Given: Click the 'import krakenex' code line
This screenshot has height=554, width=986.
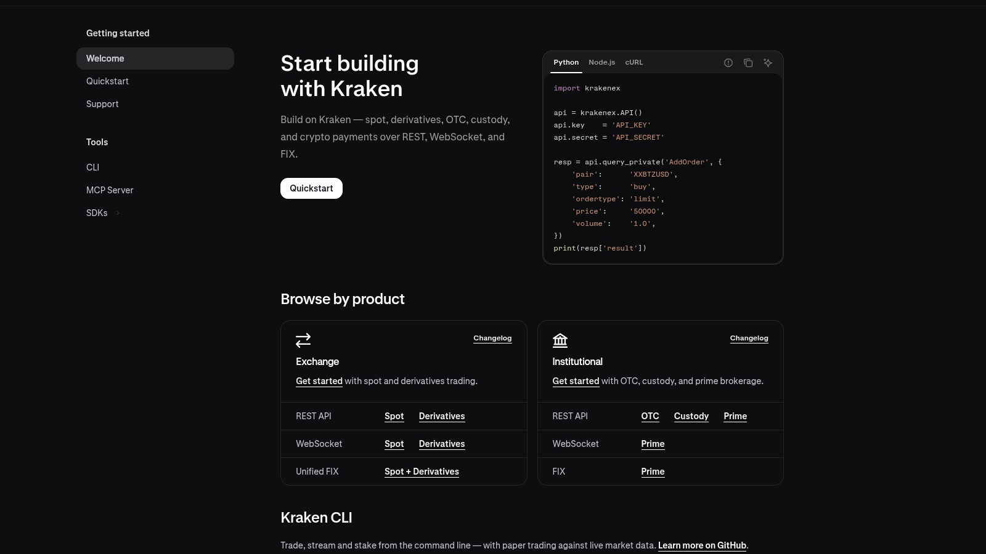Looking at the screenshot, I should pos(587,88).
